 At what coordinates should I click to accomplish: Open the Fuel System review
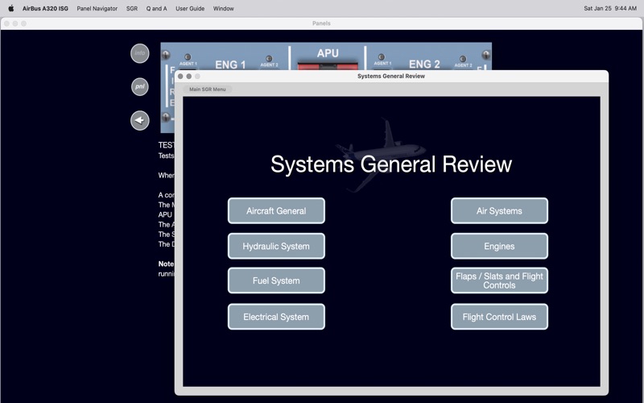(x=276, y=280)
